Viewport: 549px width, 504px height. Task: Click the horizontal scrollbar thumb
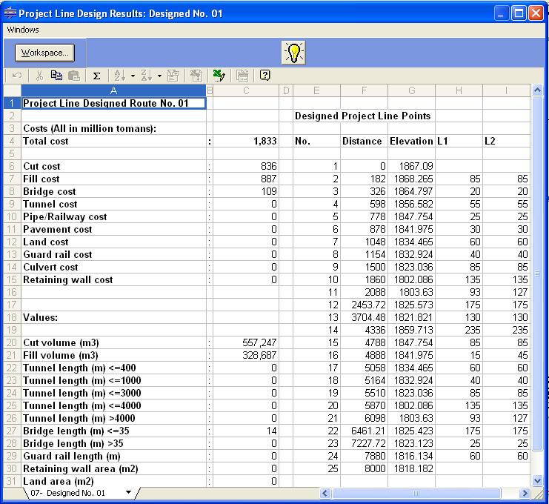[416, 493]
